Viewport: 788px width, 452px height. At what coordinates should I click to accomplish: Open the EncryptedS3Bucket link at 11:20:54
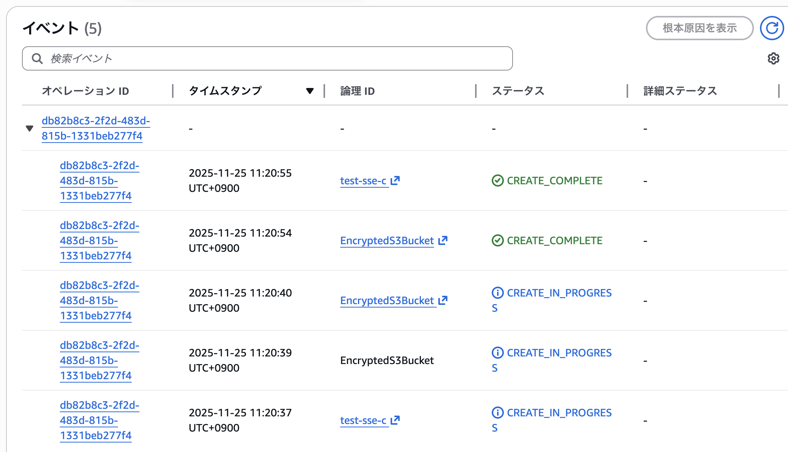(387, 240)
